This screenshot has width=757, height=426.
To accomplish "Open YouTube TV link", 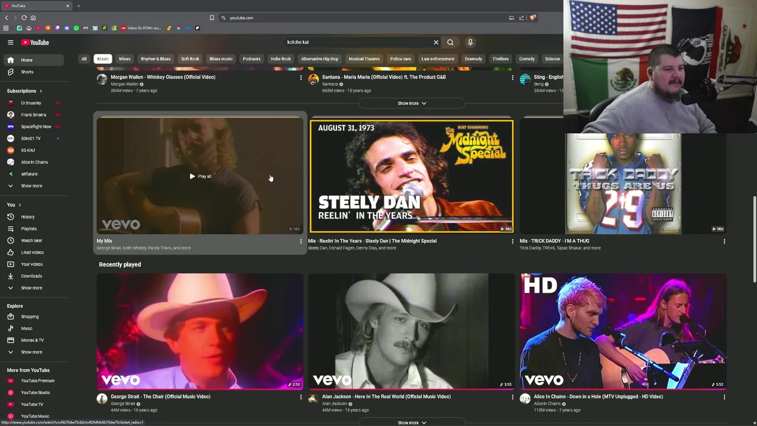I will [x=33, y=404].
